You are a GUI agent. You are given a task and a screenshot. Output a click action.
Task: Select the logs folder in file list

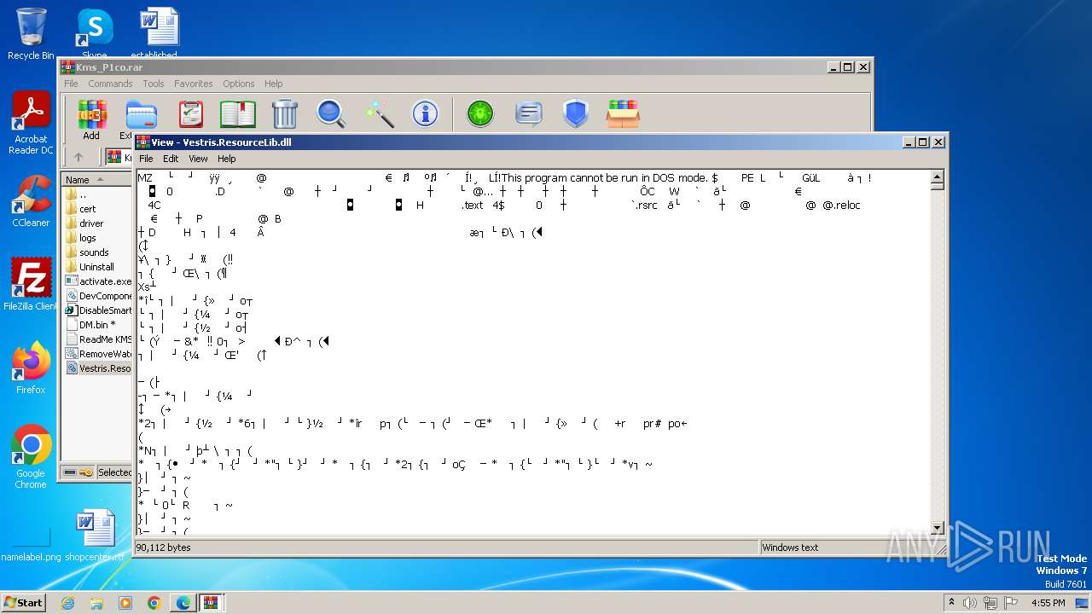87,237
